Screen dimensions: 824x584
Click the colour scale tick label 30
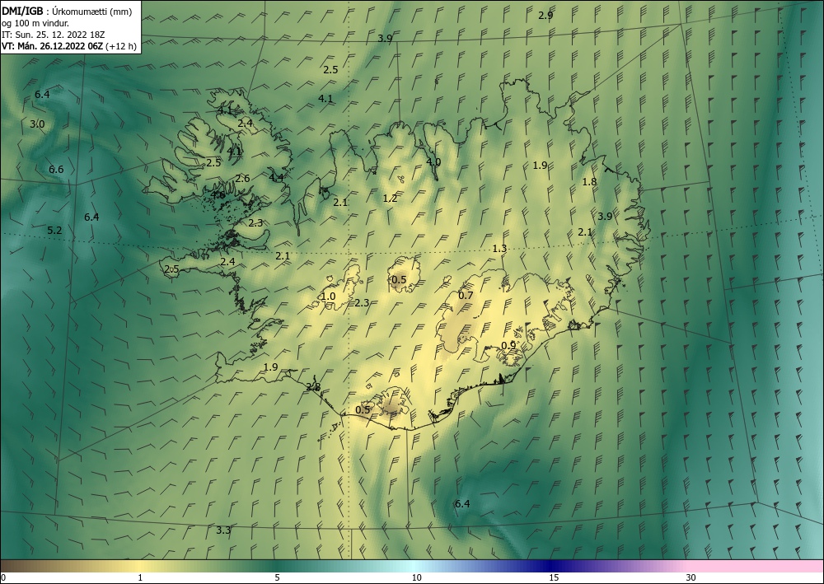click(691, 578)
